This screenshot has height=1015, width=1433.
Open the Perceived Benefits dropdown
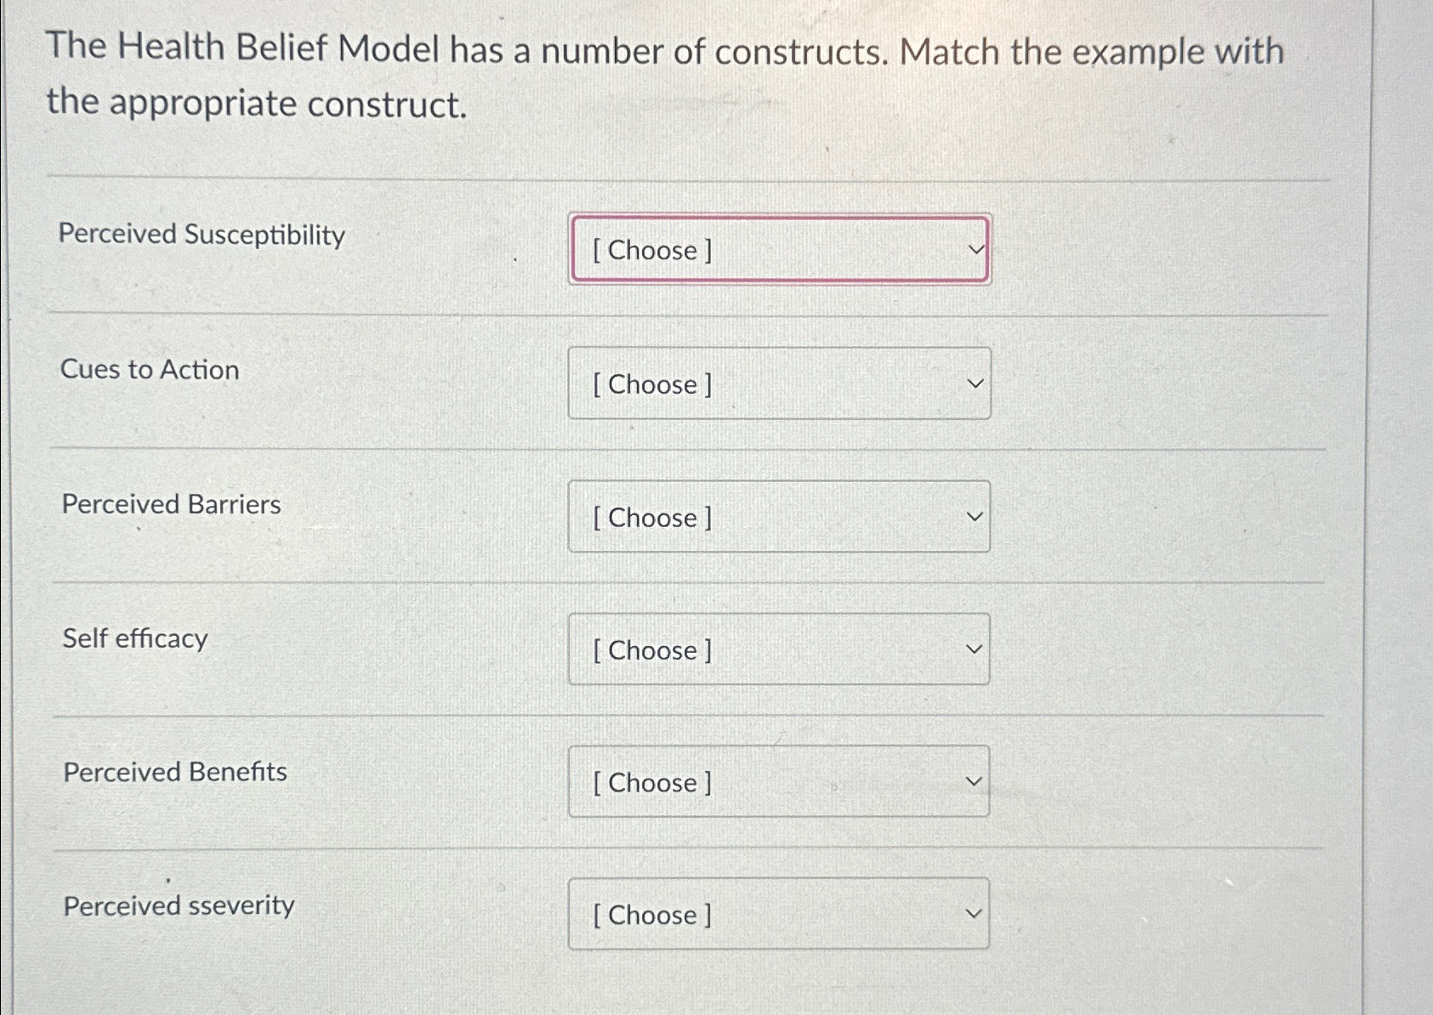[x=778, y=782]
